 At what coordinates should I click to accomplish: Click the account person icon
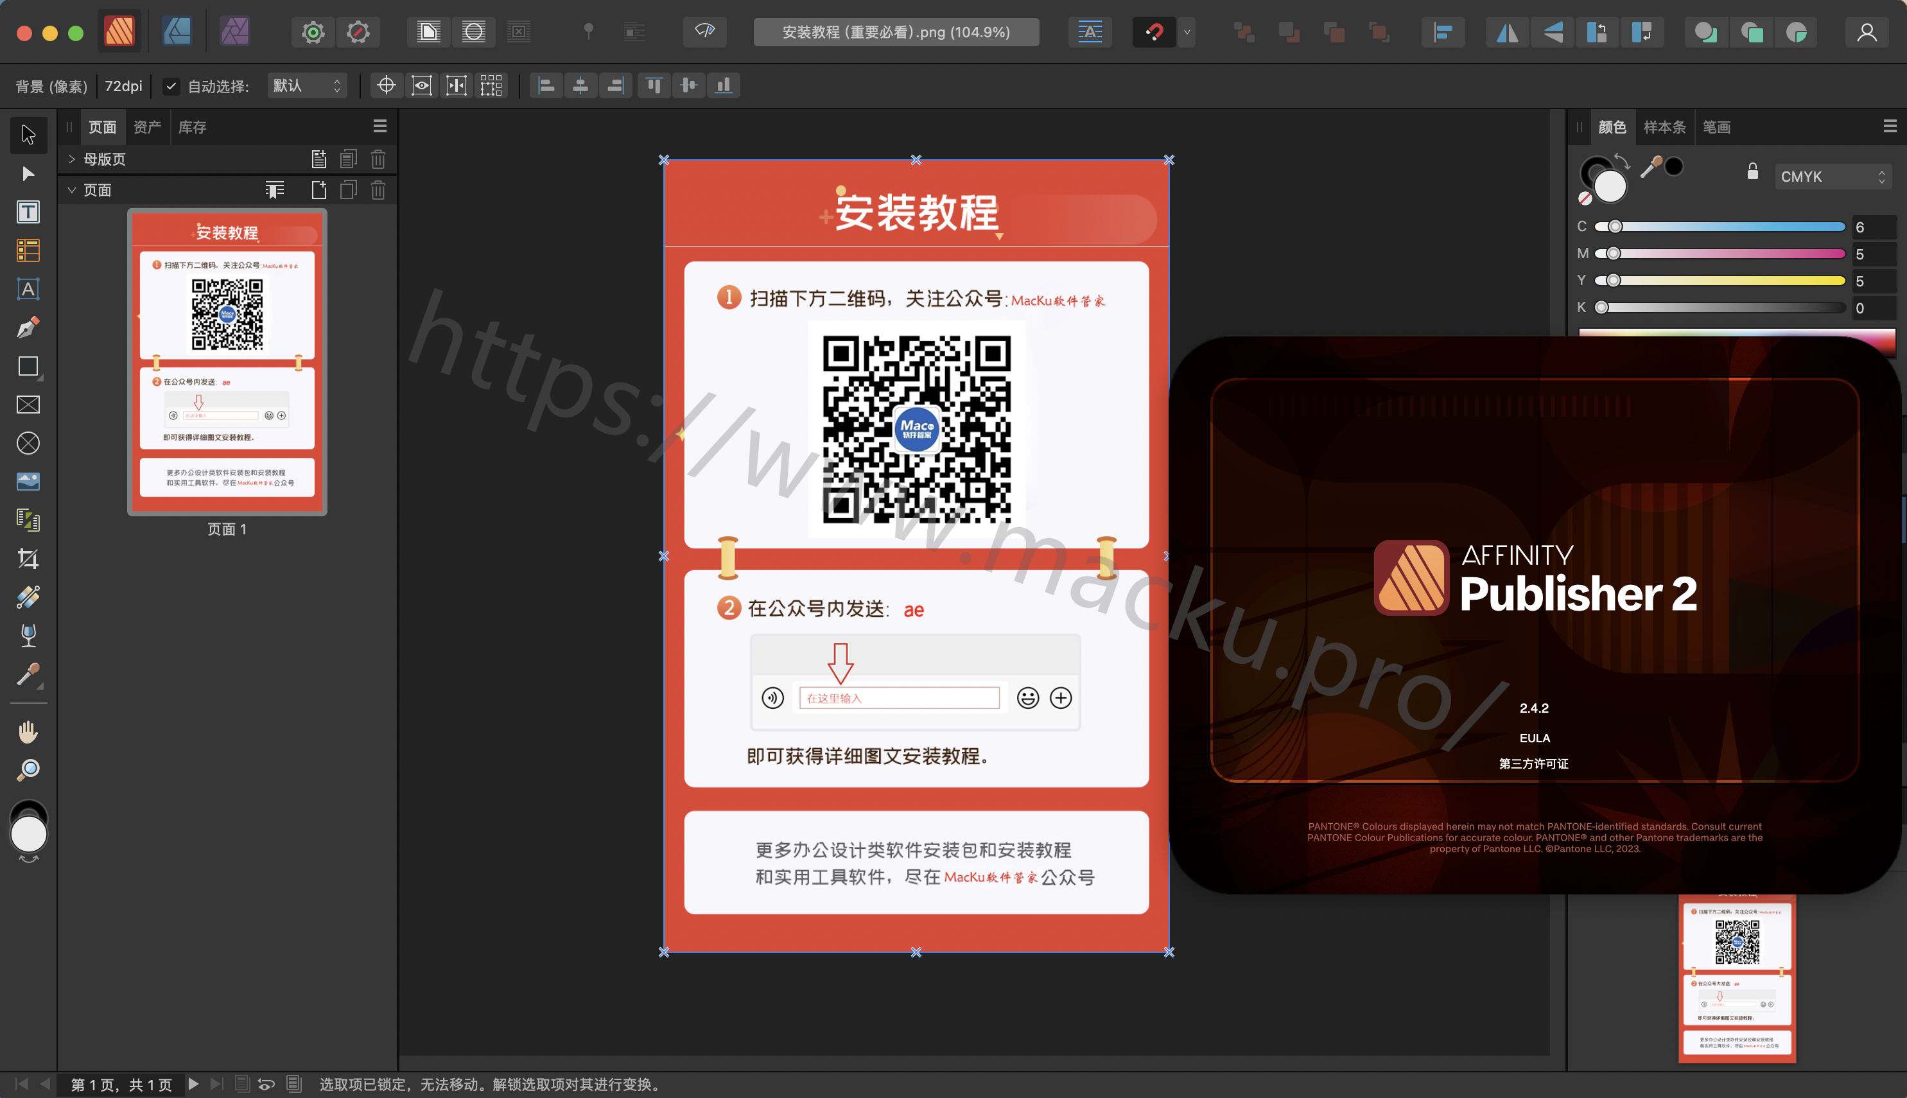point(1867,33)
